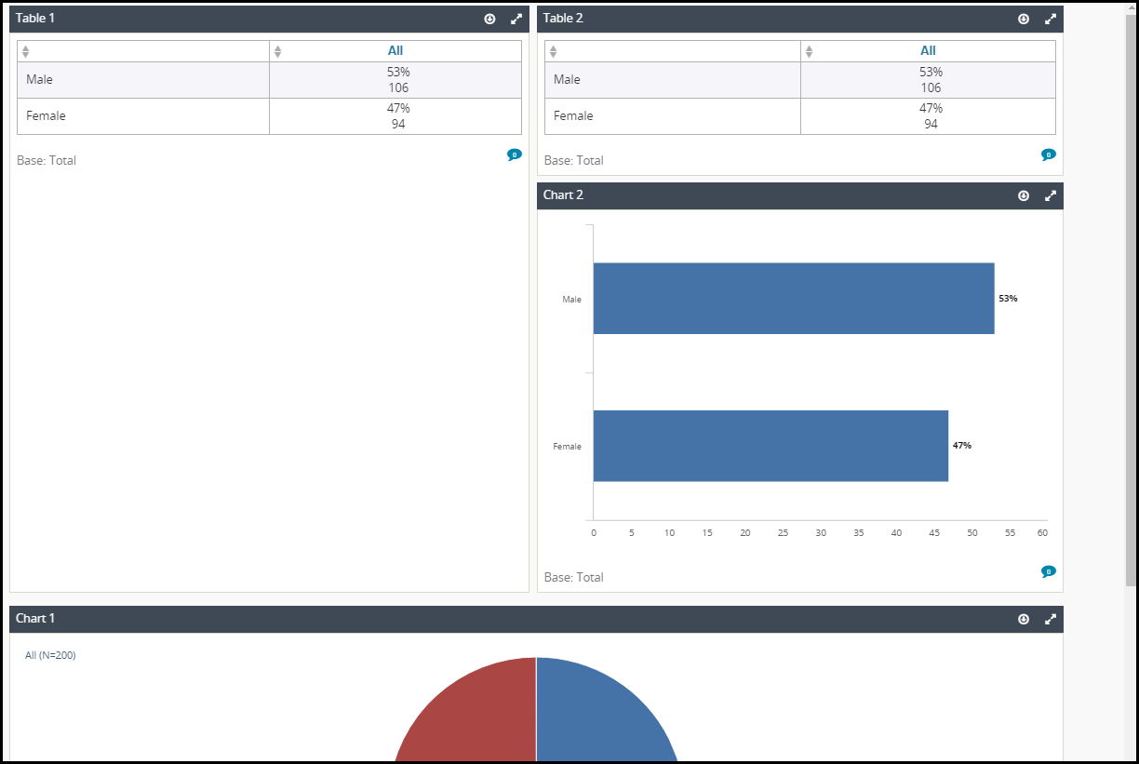Viewport: 1139px width, 764px height.
Task: Sort Table 2 by the row label column
Action: (554, 51)
